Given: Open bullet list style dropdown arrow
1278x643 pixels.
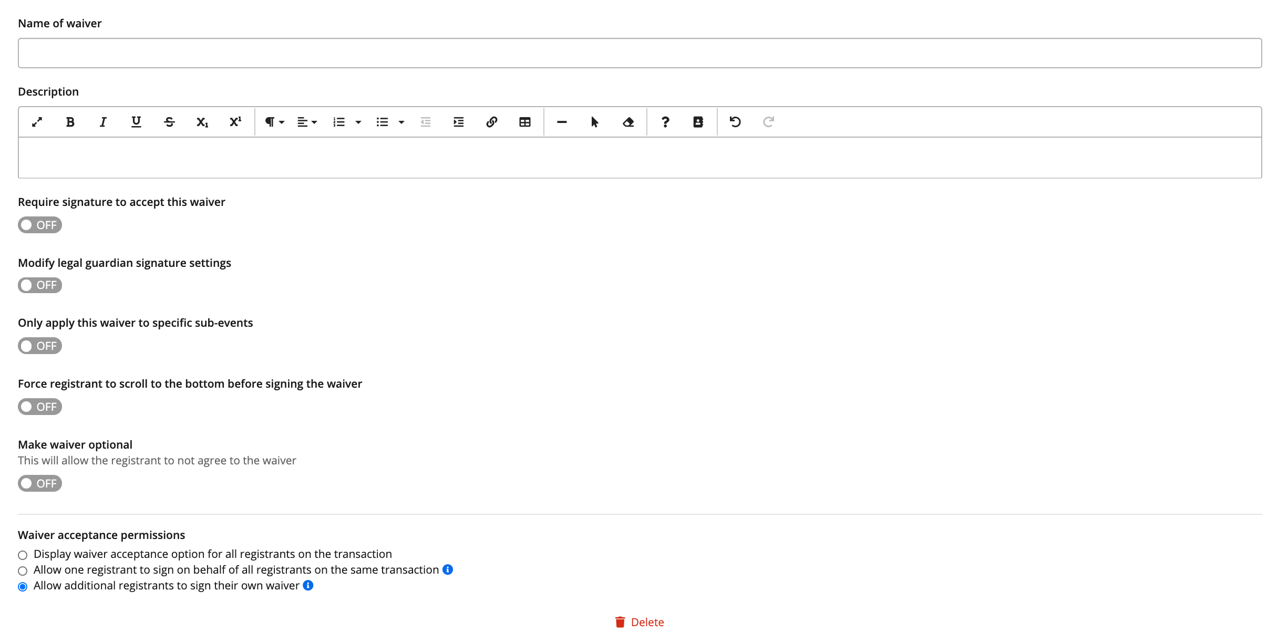Looking at the screenshot, I should coord(401,122).
